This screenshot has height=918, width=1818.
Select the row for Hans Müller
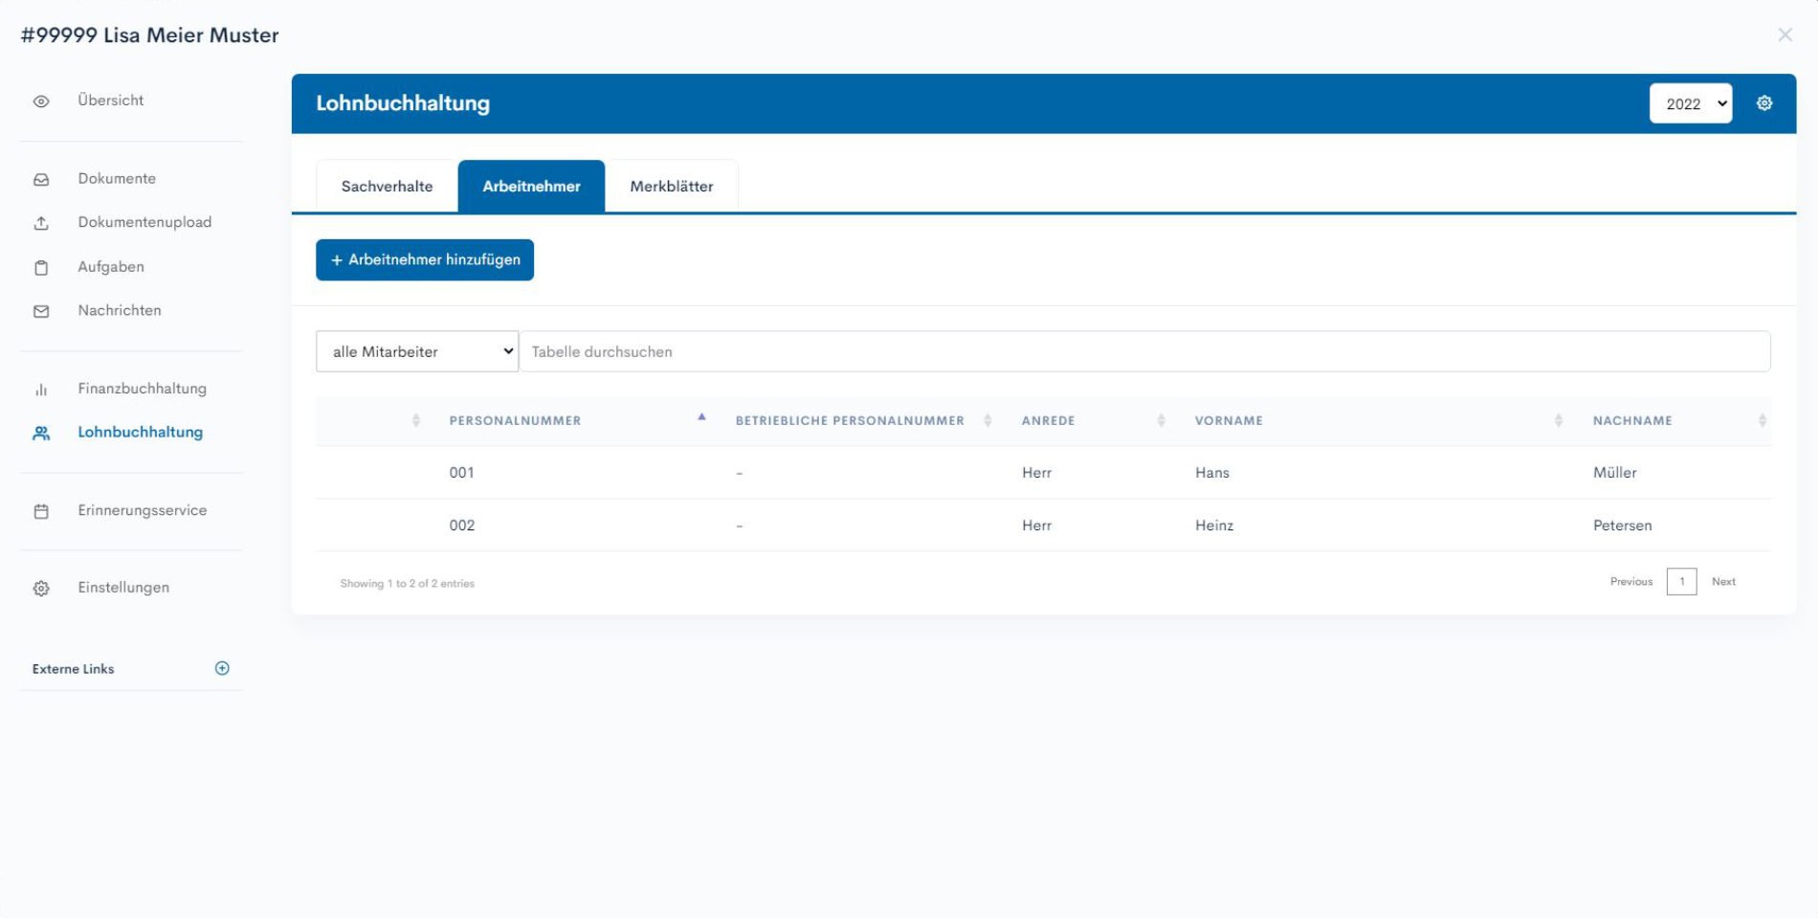(1043, 472)
